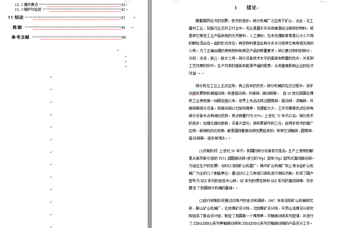338x228 pixels.
Task: Click page number 45 in contents
Action: click(x=123, y=37)
